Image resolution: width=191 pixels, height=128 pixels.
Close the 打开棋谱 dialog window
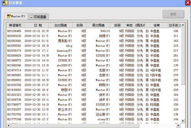(x=187, y=3)
